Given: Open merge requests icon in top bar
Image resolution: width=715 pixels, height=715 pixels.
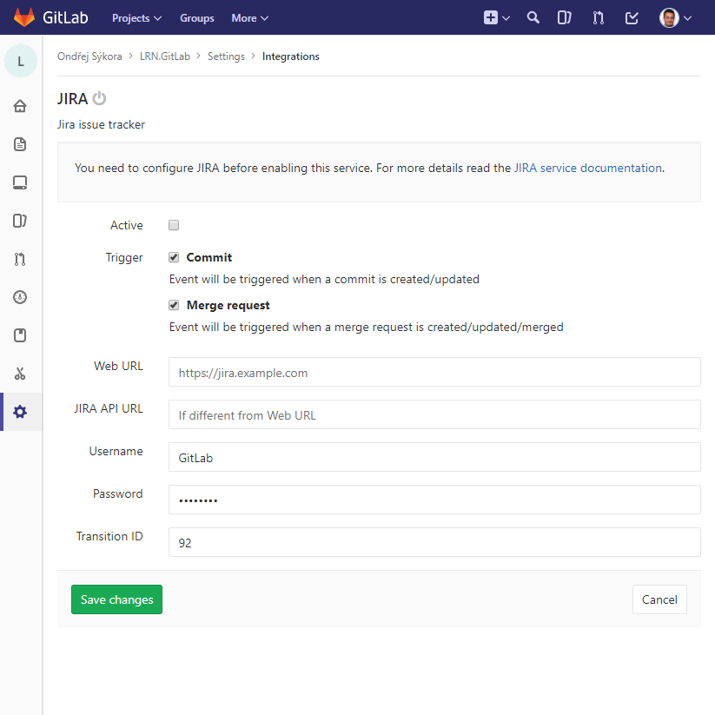Looking at the screenshot, I should tap(598, 17).
